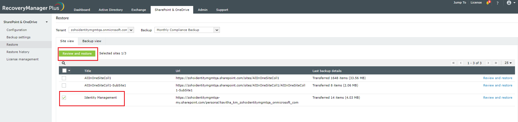518x122 pixels.
Task: Click the Last backup details column header
Action: [x=327, y=71]
